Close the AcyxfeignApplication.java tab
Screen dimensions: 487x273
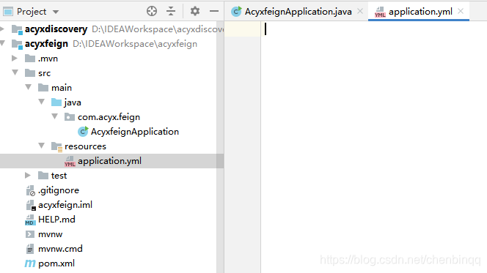click(360, 11)
